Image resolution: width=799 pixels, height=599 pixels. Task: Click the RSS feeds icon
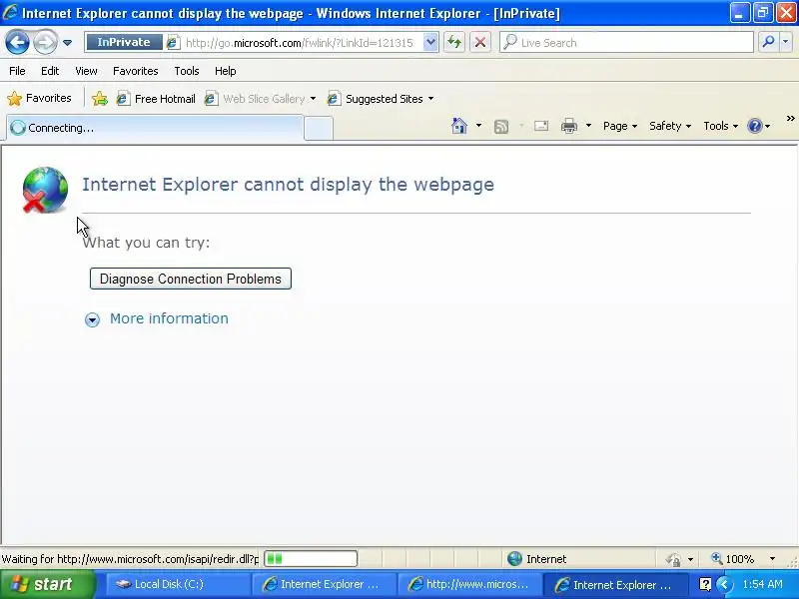tap(501, 127)
